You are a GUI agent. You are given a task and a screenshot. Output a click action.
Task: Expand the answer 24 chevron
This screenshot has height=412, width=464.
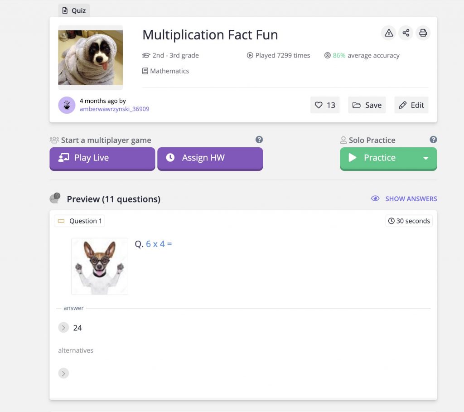63,328
